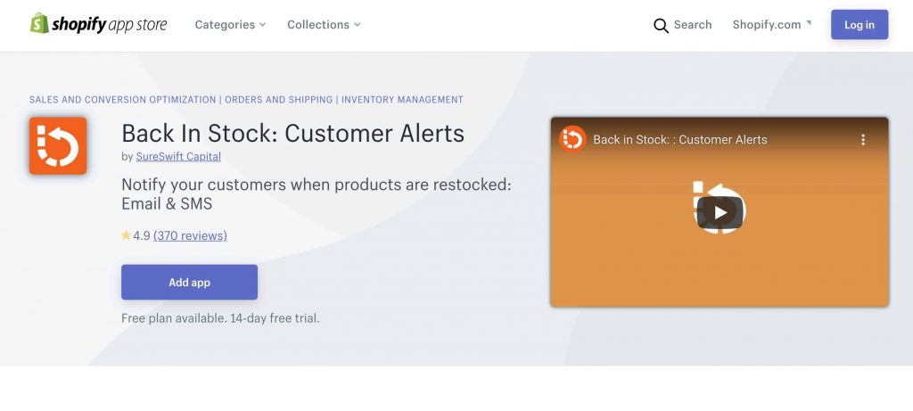Click the orange Back In Stock app icon
Screen dimensions: 913x411
[58, 146]
